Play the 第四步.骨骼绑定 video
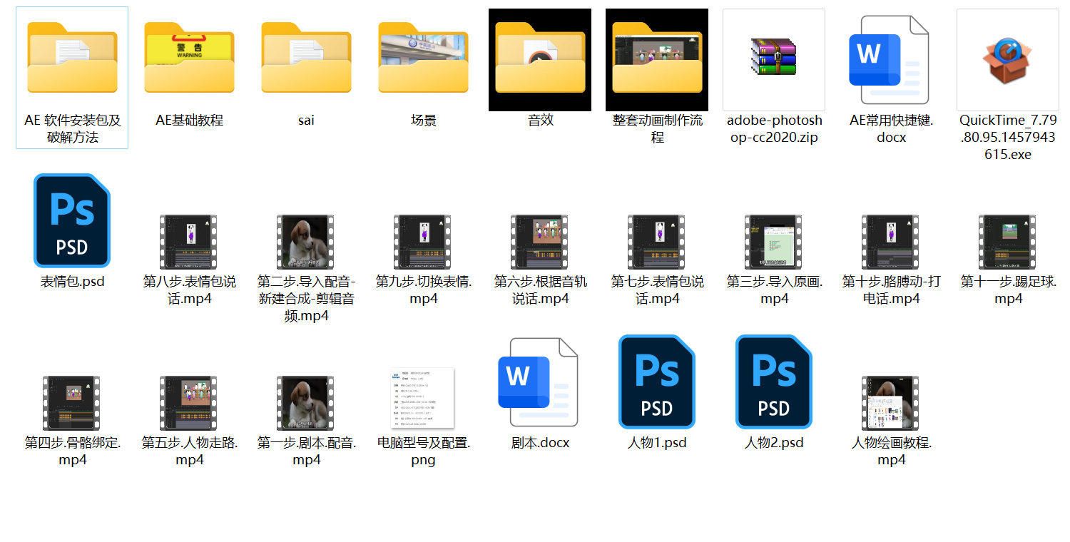The height and width of the screenshot is (542, 1070). pos(71,401)
